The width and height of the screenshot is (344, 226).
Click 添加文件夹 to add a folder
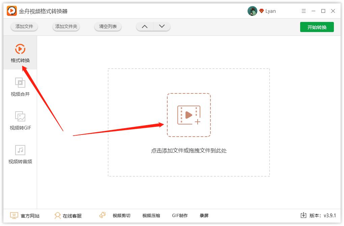(66, 27)
